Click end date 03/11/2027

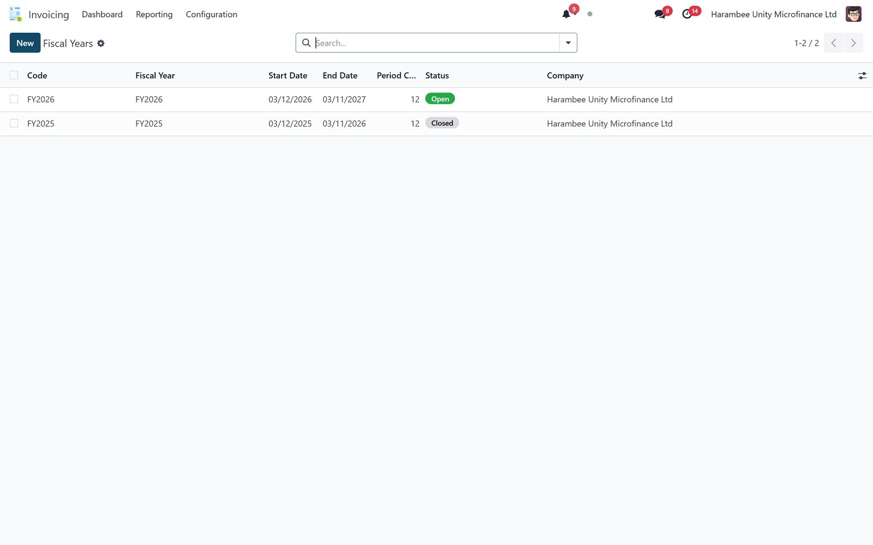[344, 99]
